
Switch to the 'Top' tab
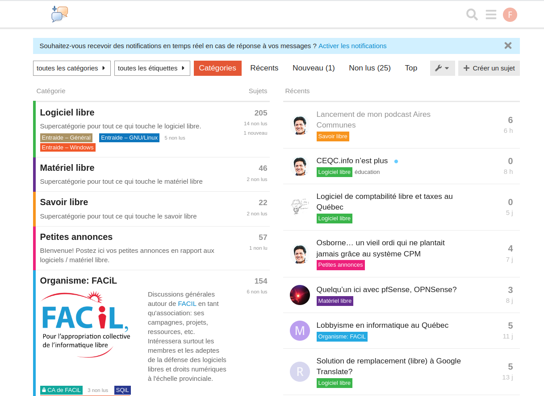[411, 68]
